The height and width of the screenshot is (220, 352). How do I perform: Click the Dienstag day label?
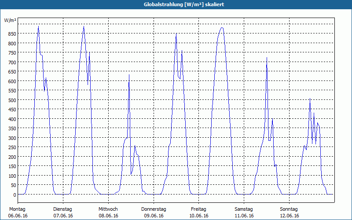[62, 209]
